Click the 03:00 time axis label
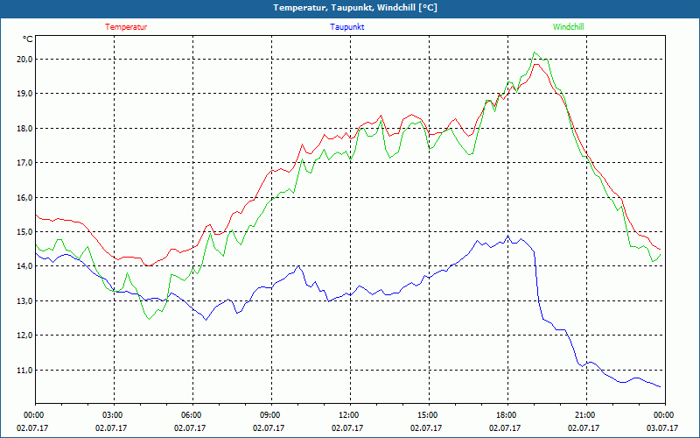This screenshot has width=700, height=438. 115,414
